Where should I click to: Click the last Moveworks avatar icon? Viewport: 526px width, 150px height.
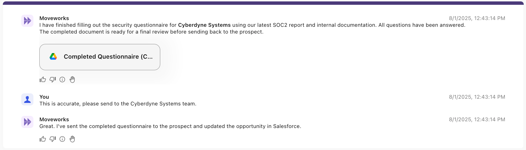pos(27,122)
